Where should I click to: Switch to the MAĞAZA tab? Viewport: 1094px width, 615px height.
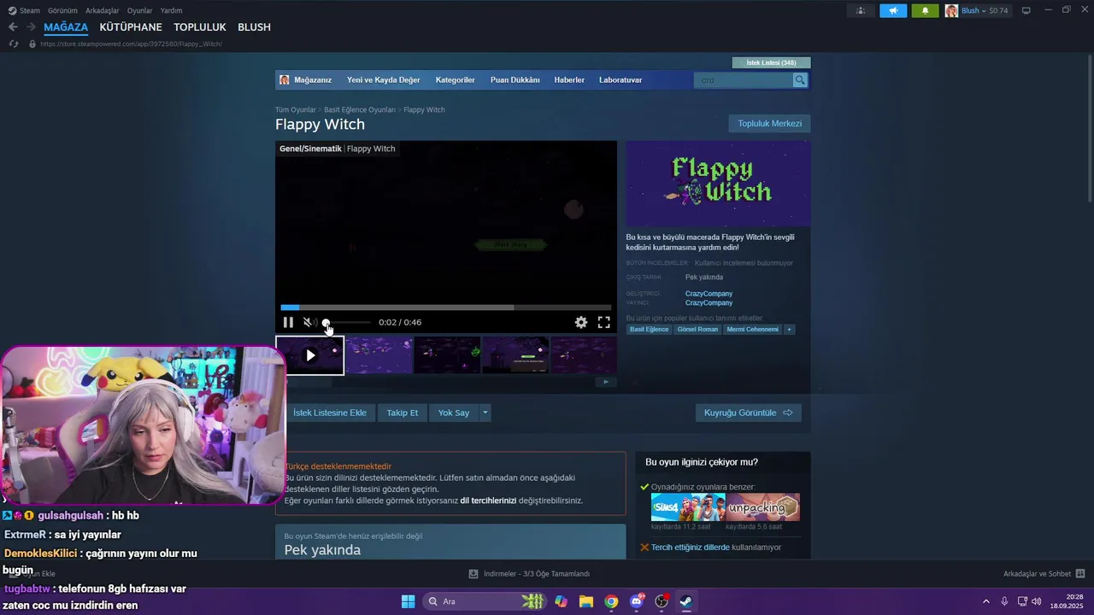(66, 27)
